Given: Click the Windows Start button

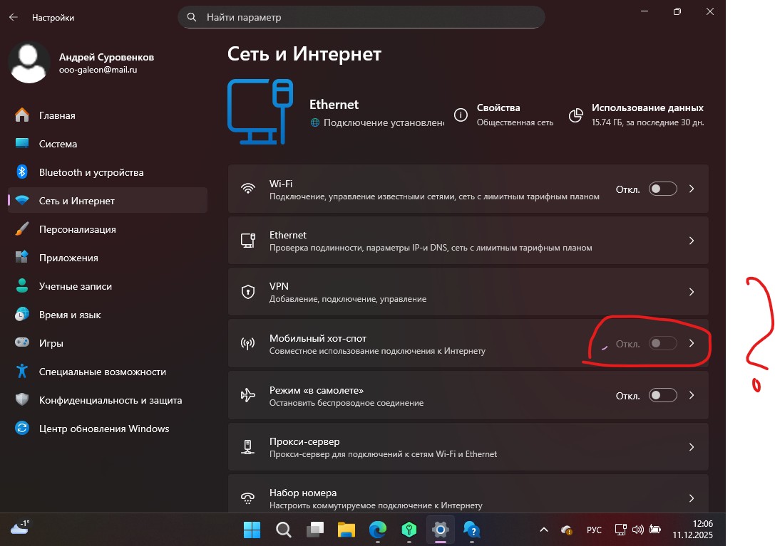Looking at the screenshot, I should point(252,530).
